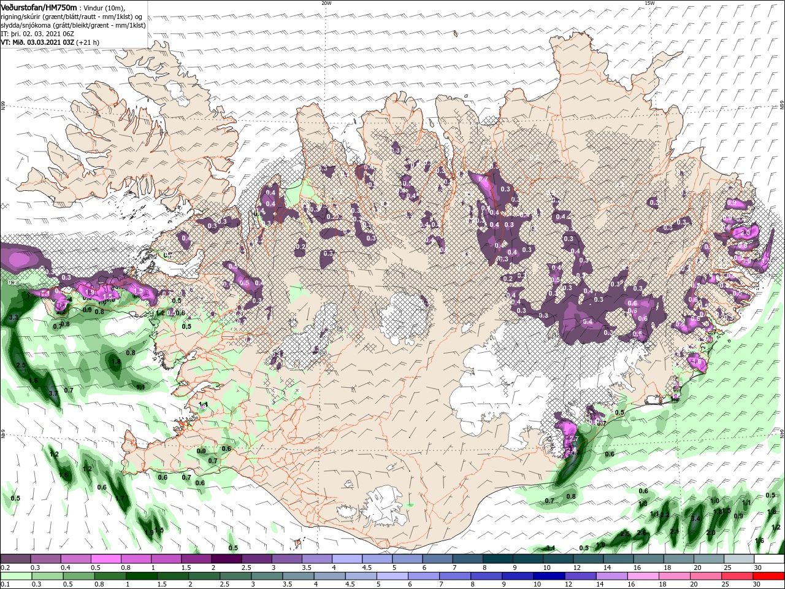
Task: Click the darkest purple swatch between 2 and 2.5, top legend row
Action: (226, 559)
